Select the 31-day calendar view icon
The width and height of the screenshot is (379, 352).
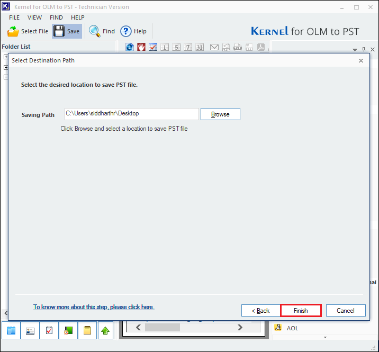click(x=200, y=47)
